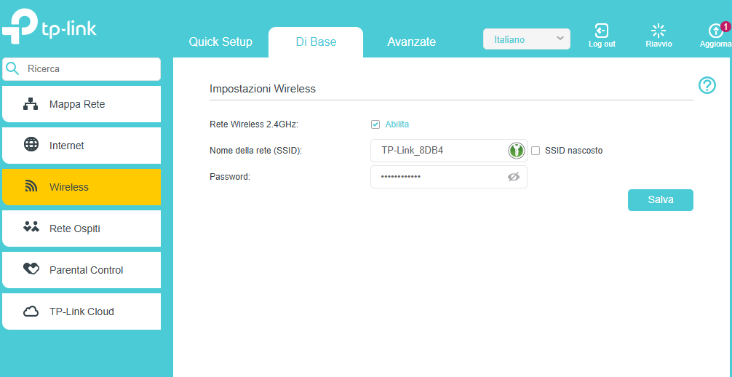This screenshot has height=377, width=732.
Task: Open the help question mark icon
Action: click(707, 85)
